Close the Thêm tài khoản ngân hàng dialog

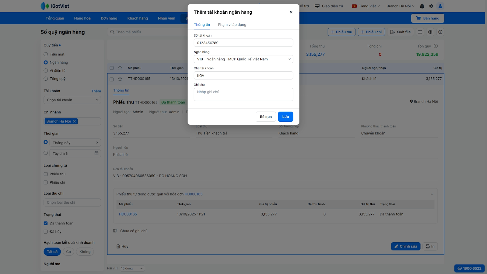(x=291, y=12)
